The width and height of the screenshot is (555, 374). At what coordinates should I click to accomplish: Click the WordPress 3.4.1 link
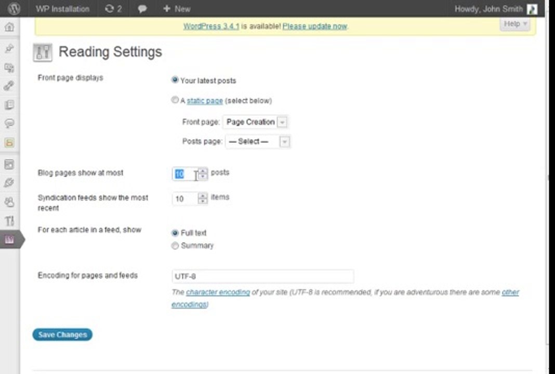212,26
